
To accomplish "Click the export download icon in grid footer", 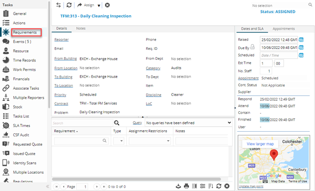I will (178, 186).
